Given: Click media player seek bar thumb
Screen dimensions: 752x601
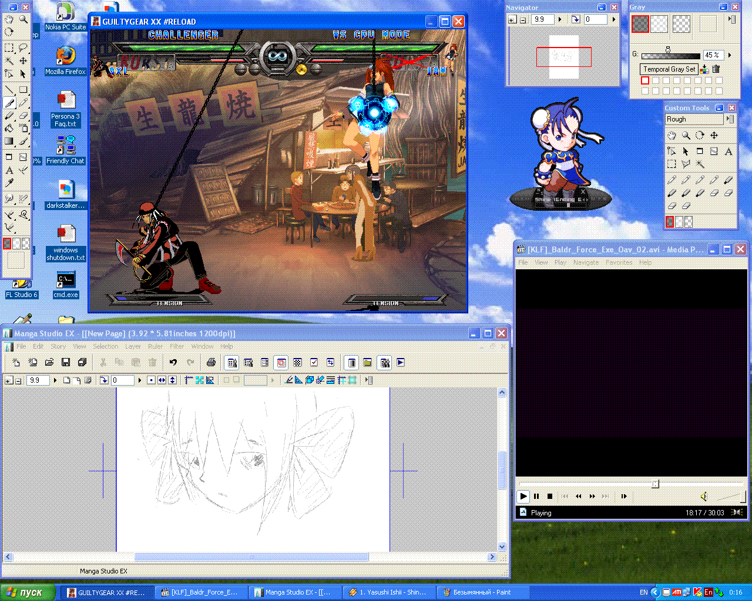Looking at the screenshot, I should click(655, 484).
